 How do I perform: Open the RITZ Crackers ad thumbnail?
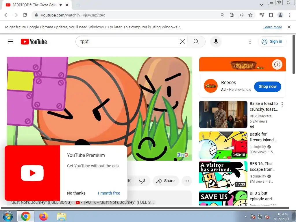(x=223, y=114)
